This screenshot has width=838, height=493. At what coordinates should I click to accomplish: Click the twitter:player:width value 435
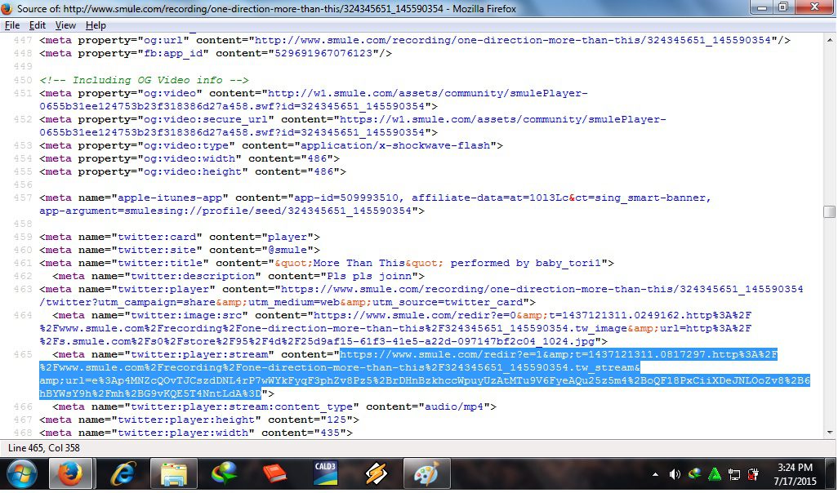pyautogui.click(x=330, y=433)
